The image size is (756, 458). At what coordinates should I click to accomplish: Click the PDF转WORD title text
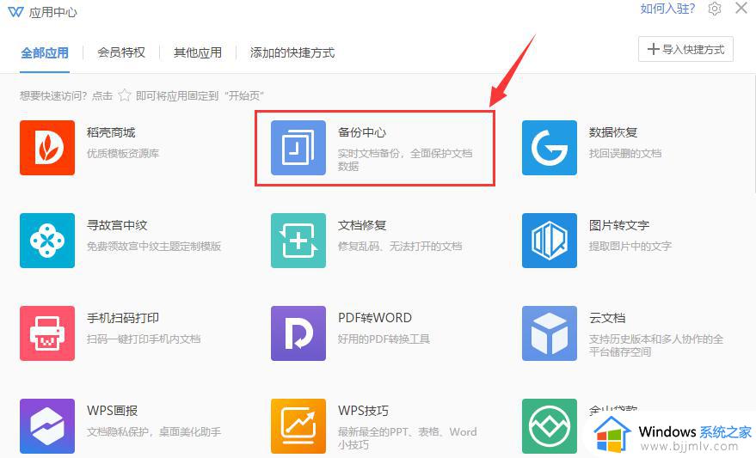tap(375, 318)
